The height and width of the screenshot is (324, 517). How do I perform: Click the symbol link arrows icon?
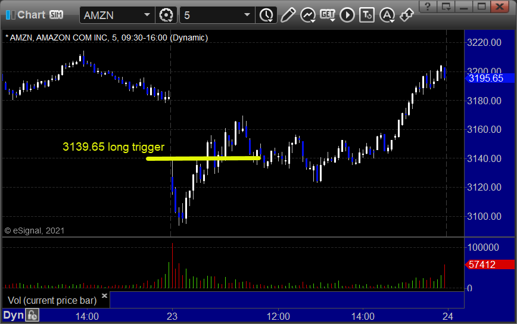pos(407,15)
